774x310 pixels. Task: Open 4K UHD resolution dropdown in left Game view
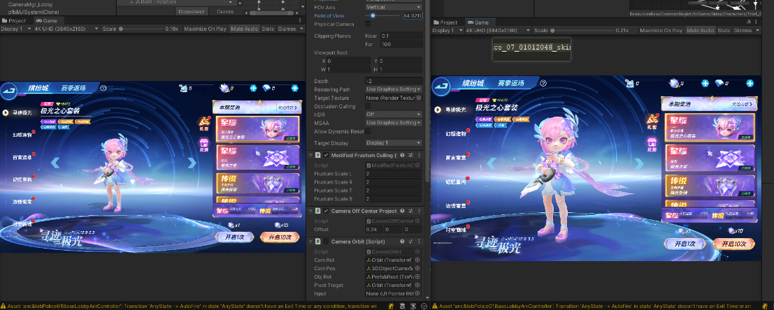(66, 29)
